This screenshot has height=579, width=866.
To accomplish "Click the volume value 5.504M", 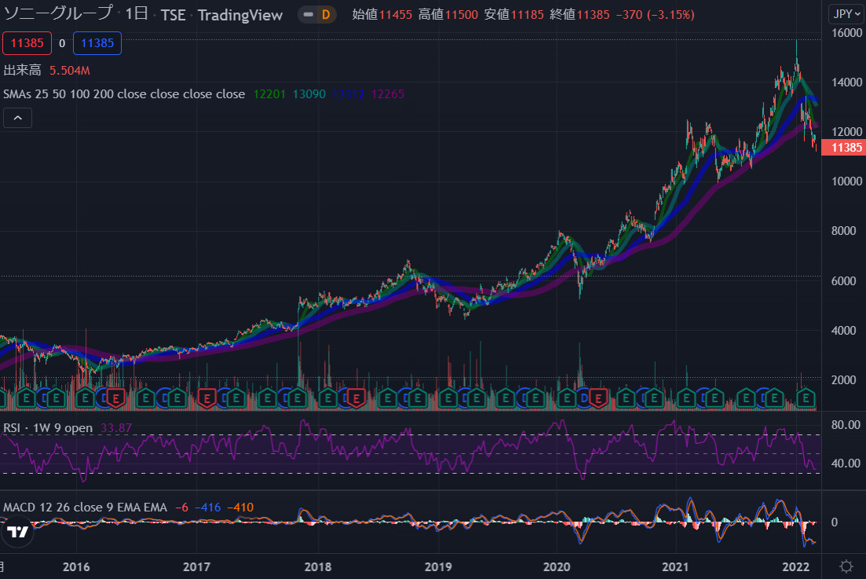I will (x=70, y=70).
